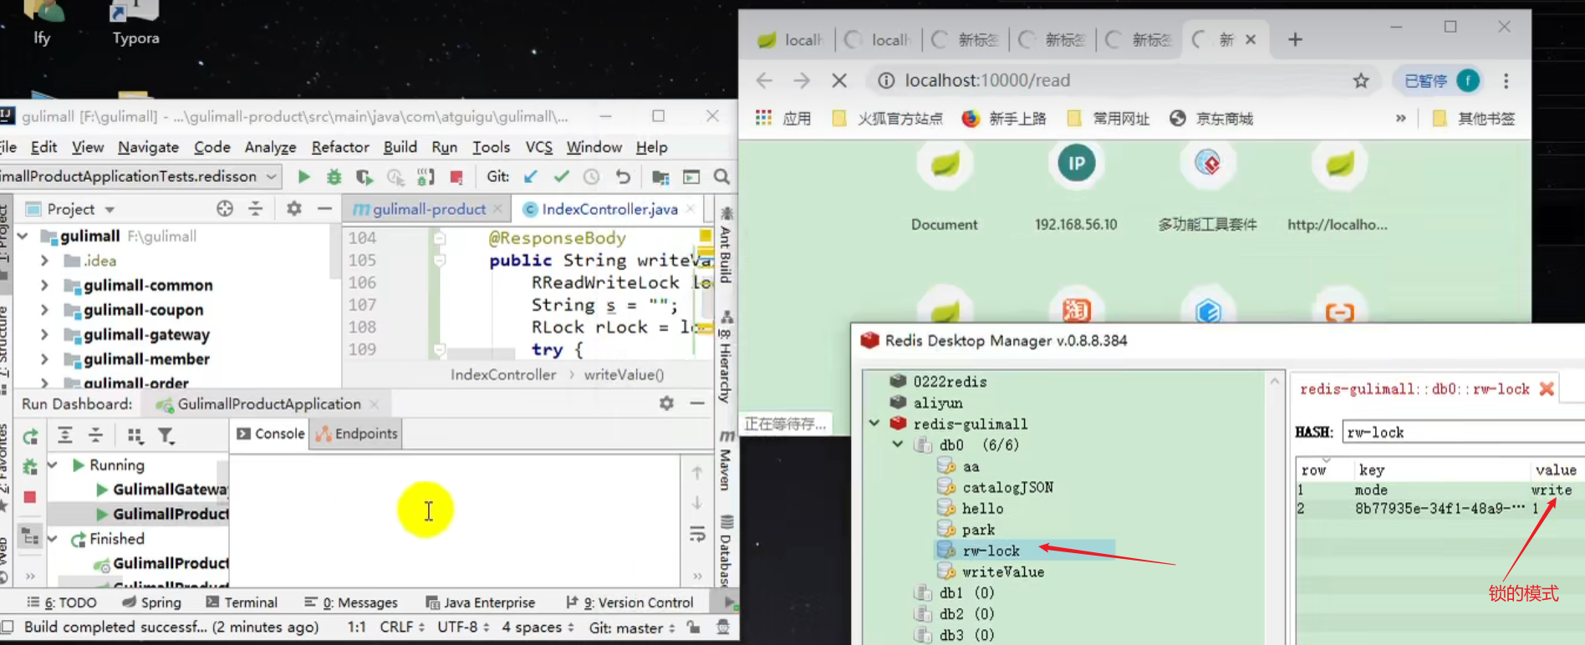
Task: Open the VCS menu
Action: [539, 147]
